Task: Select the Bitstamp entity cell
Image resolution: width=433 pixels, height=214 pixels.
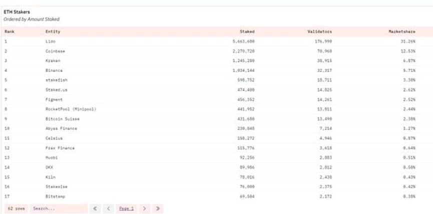Action: [55, 196]
